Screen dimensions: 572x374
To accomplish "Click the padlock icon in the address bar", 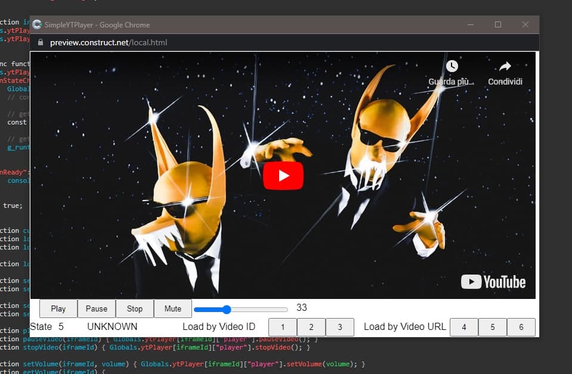I will (39, 42).
